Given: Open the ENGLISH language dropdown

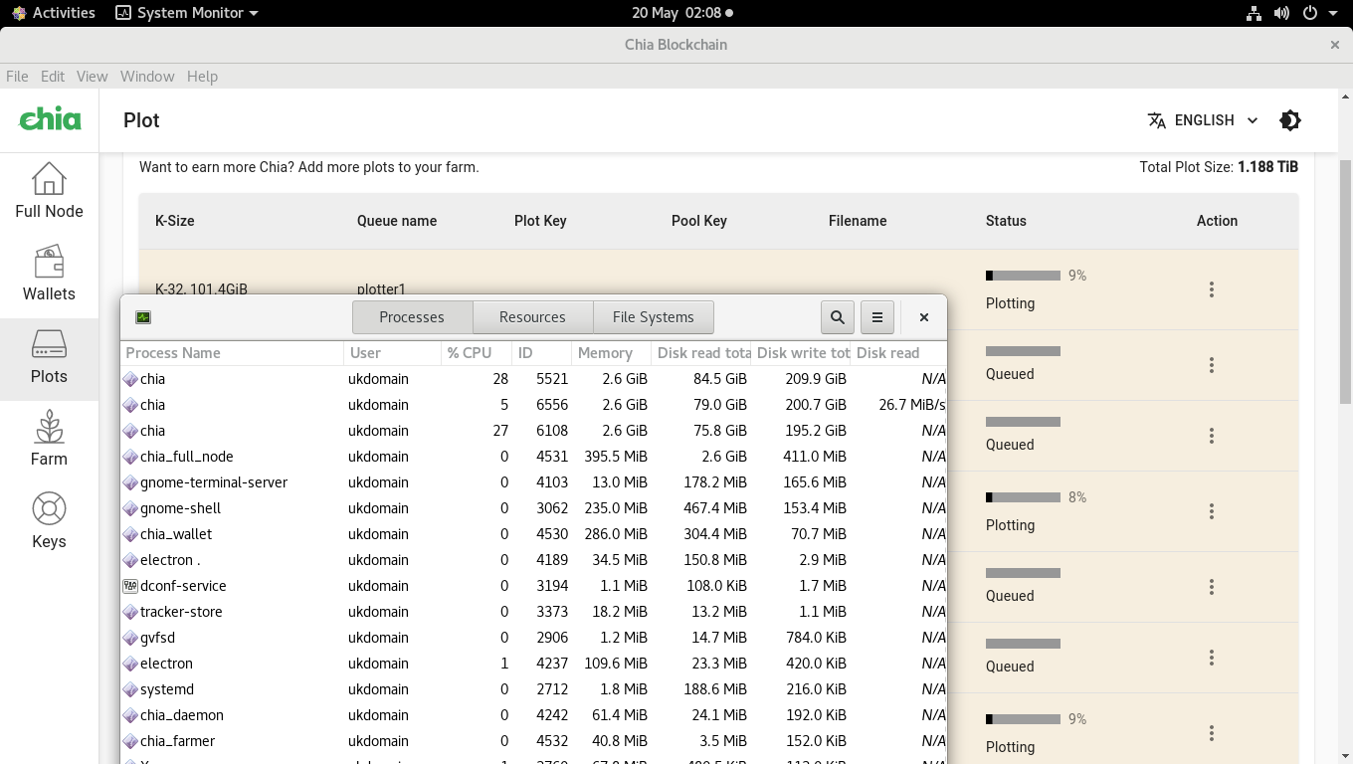Looking at the screenshot, I should click(1203, 120).
